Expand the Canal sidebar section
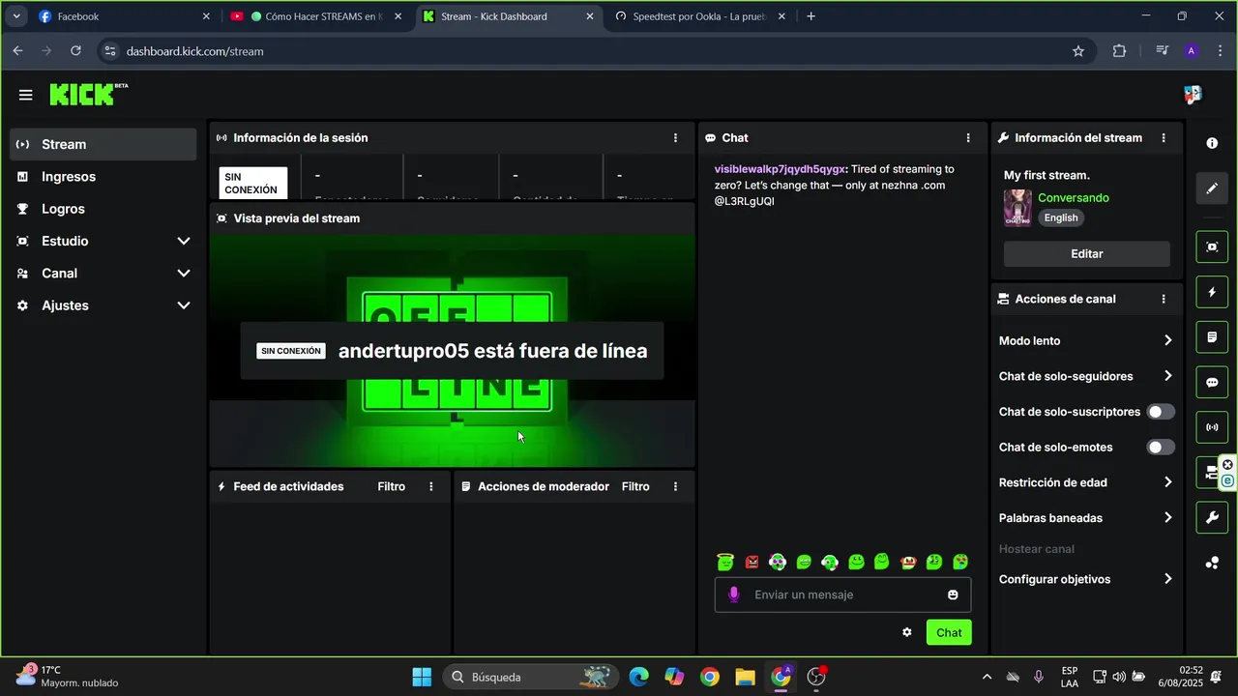1238x696 pixels. click(103, 274)
